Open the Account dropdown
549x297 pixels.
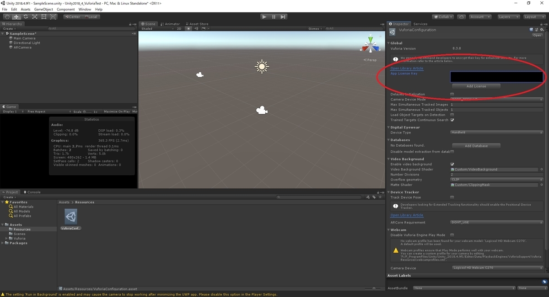click(479, 17)
